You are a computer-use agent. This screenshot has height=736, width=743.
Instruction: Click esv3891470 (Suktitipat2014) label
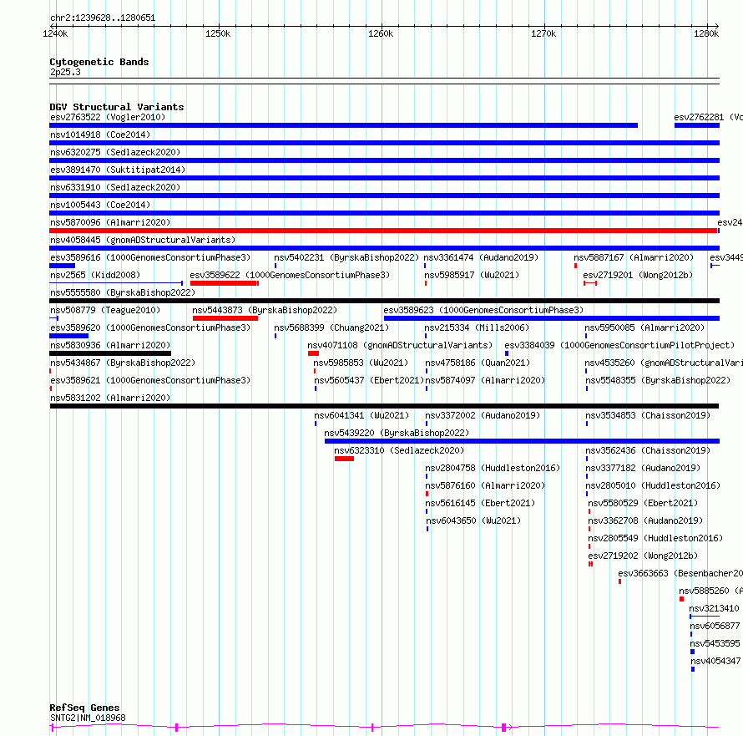pos(118,170)
